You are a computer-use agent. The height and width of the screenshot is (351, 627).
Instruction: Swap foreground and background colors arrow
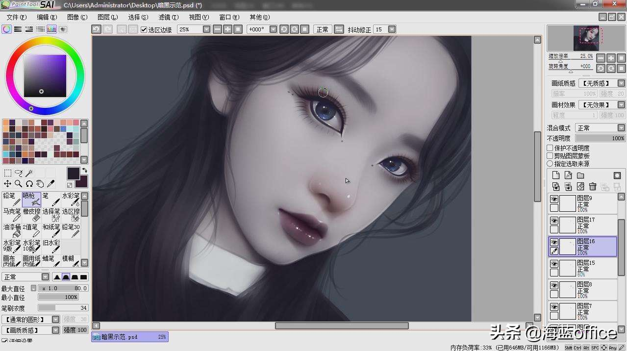coord(84,171)
